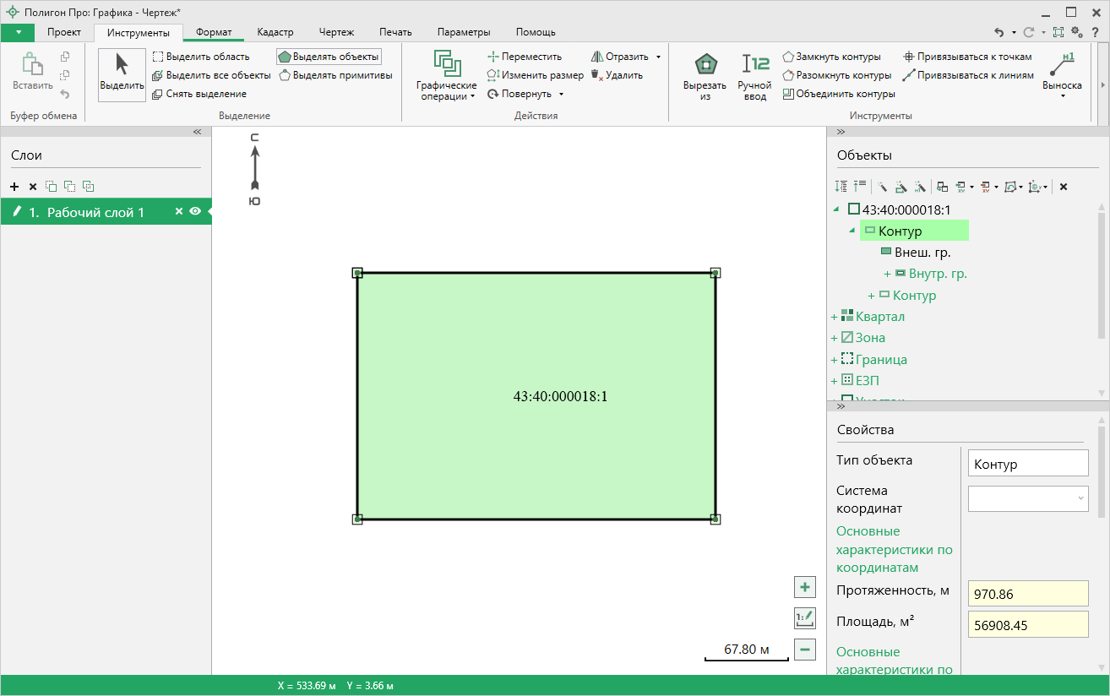Click the scale 1: edit icon

[805, 618]
